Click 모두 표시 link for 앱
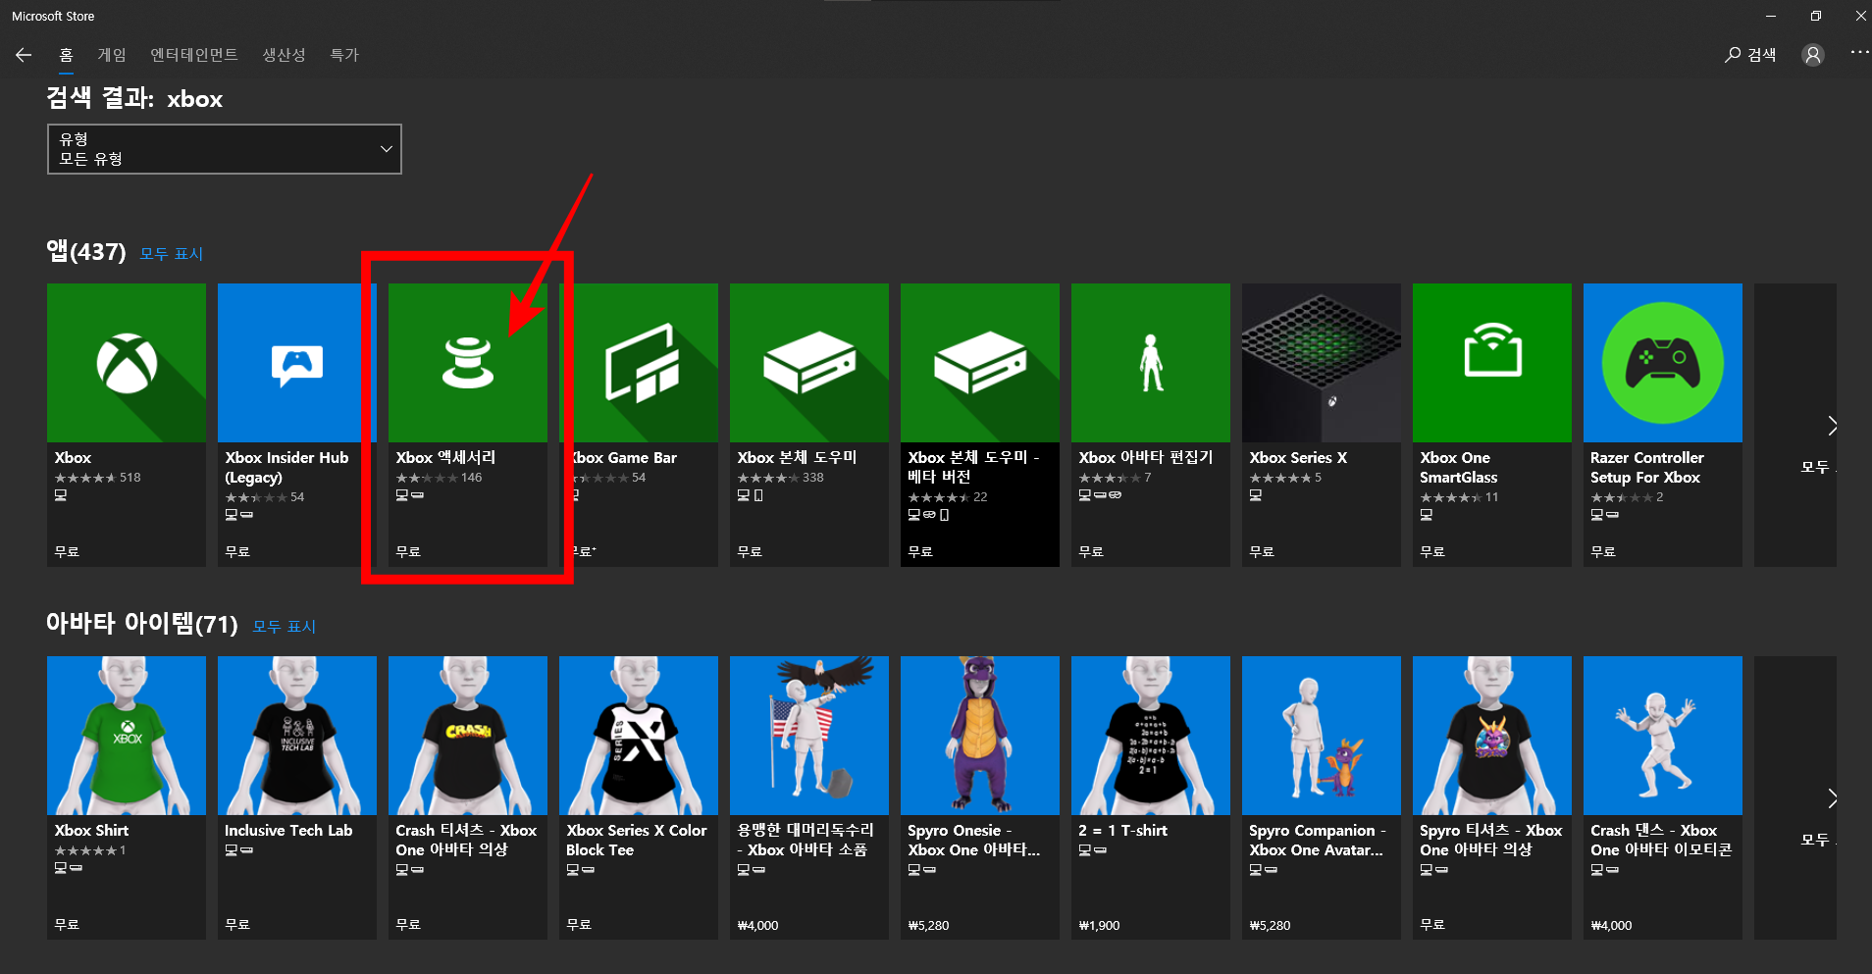1872x974 pixels. [x=172, y=254]
